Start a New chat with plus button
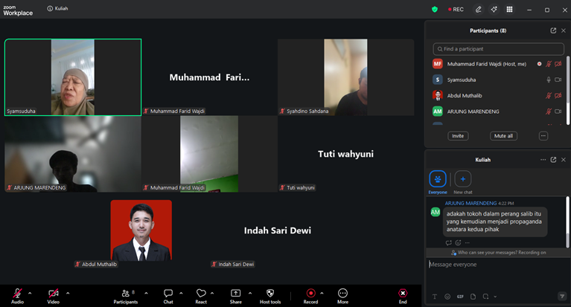This screenshot has width=571, height=307. [463, 182]
